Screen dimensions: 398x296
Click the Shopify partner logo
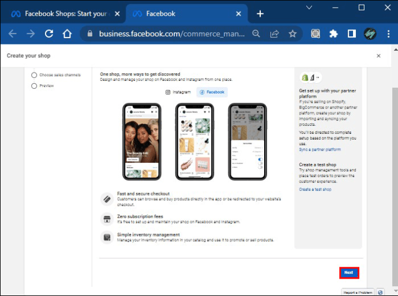(305, 77)
